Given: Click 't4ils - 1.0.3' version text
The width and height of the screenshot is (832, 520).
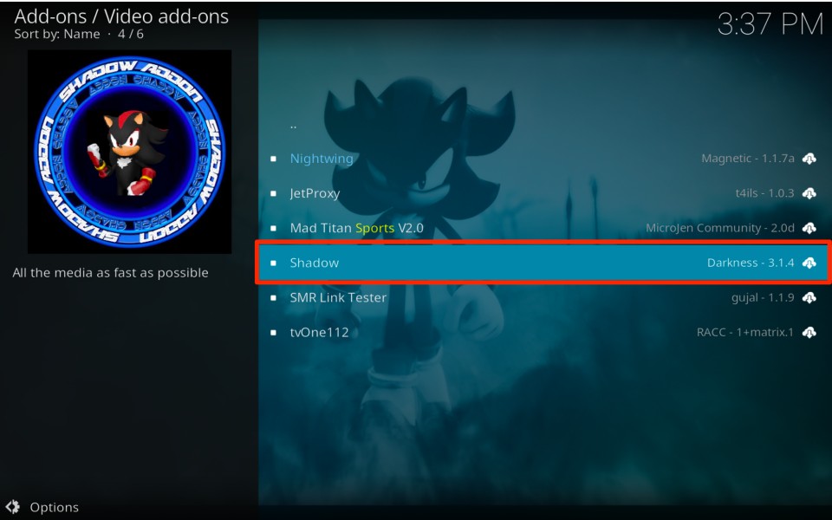Looking at the screenshot, I should coord(764,193).
